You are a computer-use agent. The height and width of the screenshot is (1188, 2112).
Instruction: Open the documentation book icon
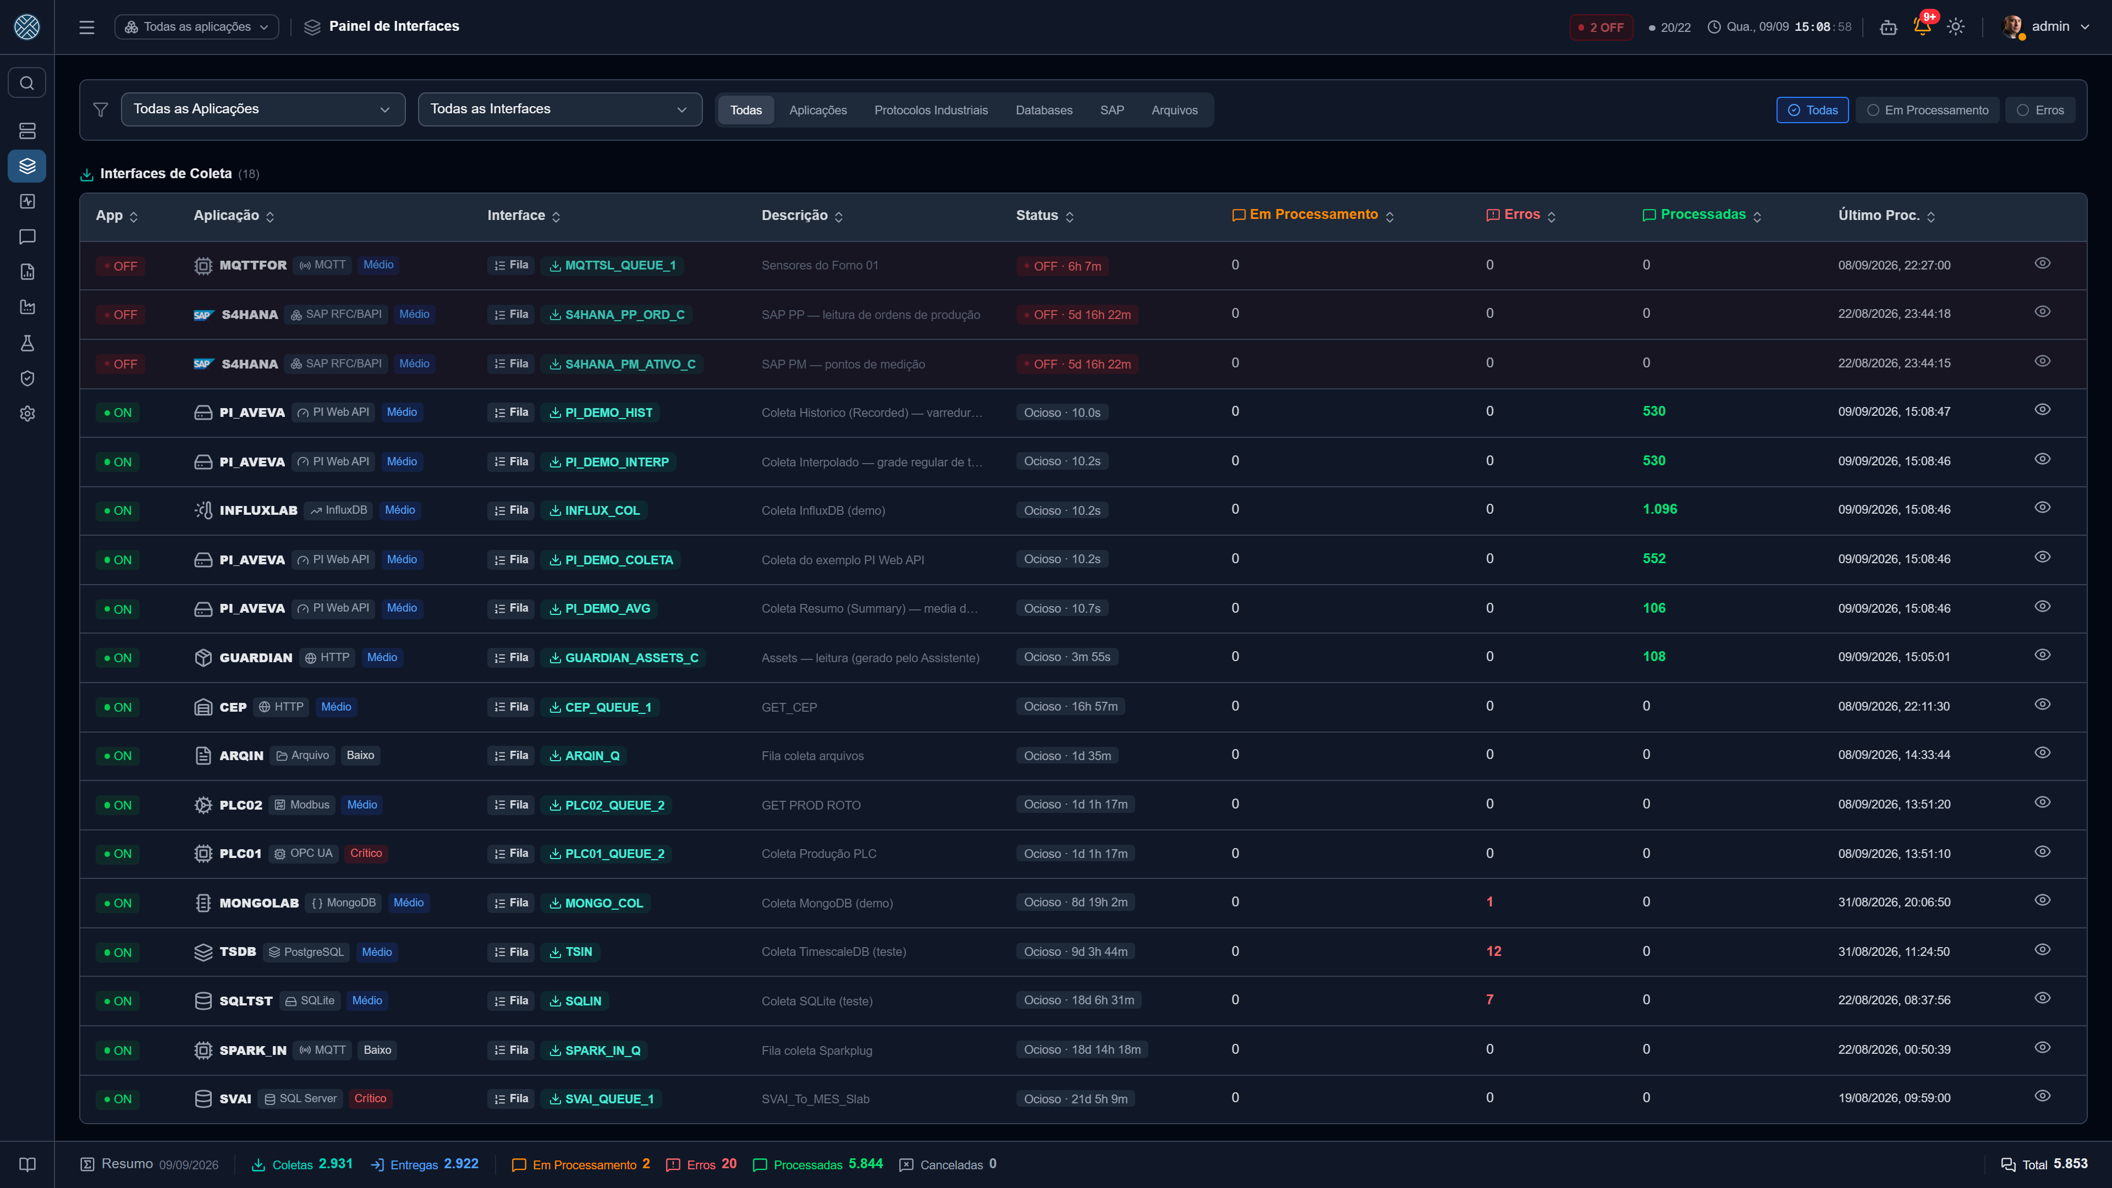tap(27, 1165)
